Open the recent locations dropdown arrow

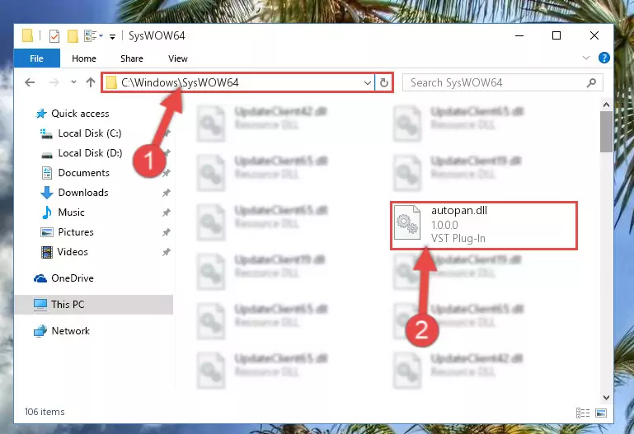pyautogui.click(x=73, y=82)
